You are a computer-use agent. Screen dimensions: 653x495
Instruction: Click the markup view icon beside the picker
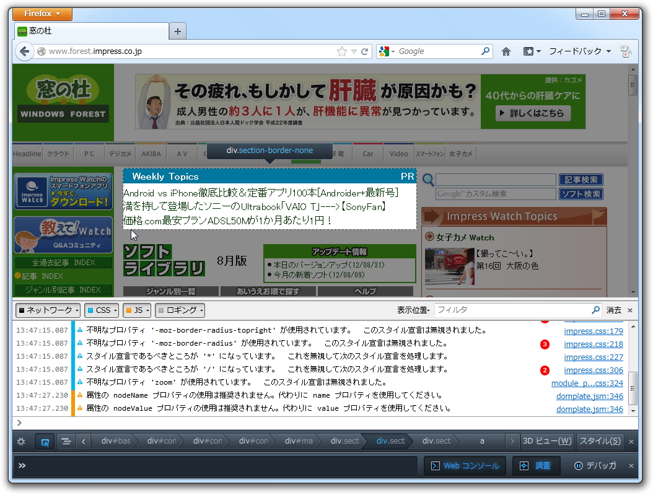pos(65,440)
